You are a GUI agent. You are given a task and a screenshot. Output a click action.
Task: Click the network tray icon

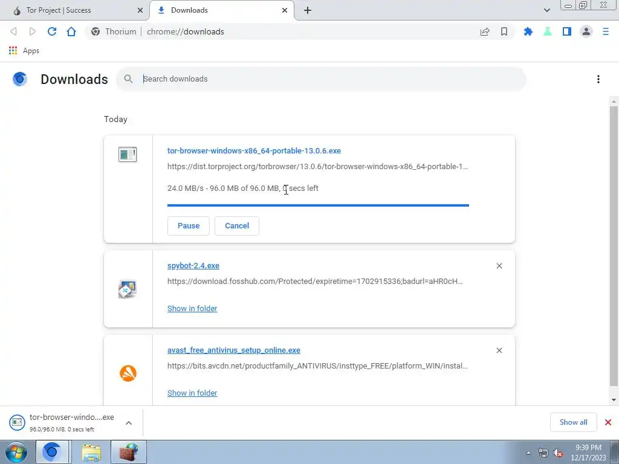543,453
